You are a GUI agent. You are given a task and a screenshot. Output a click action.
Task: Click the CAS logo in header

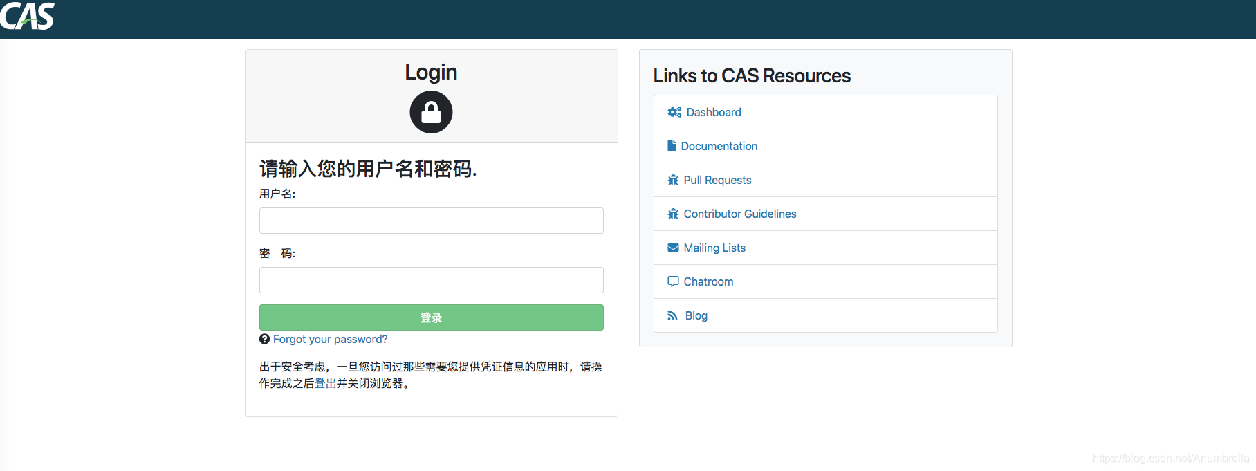(x=27, y=16)
